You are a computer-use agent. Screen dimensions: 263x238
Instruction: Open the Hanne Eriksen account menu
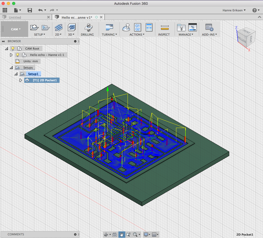234,10
